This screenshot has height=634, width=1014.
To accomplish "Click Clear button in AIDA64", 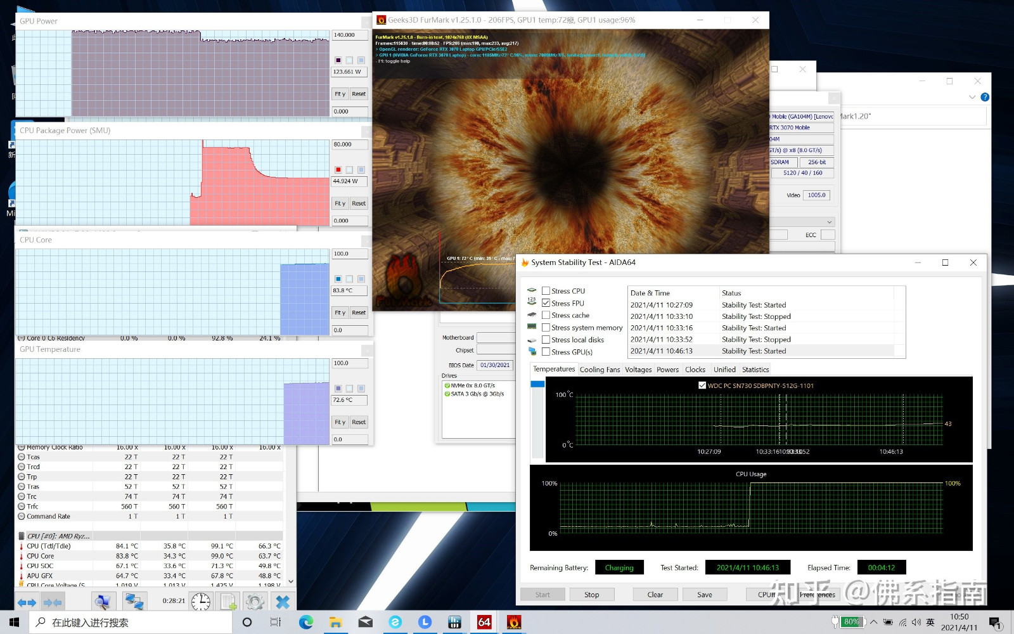I will click(x=655, y=595).
